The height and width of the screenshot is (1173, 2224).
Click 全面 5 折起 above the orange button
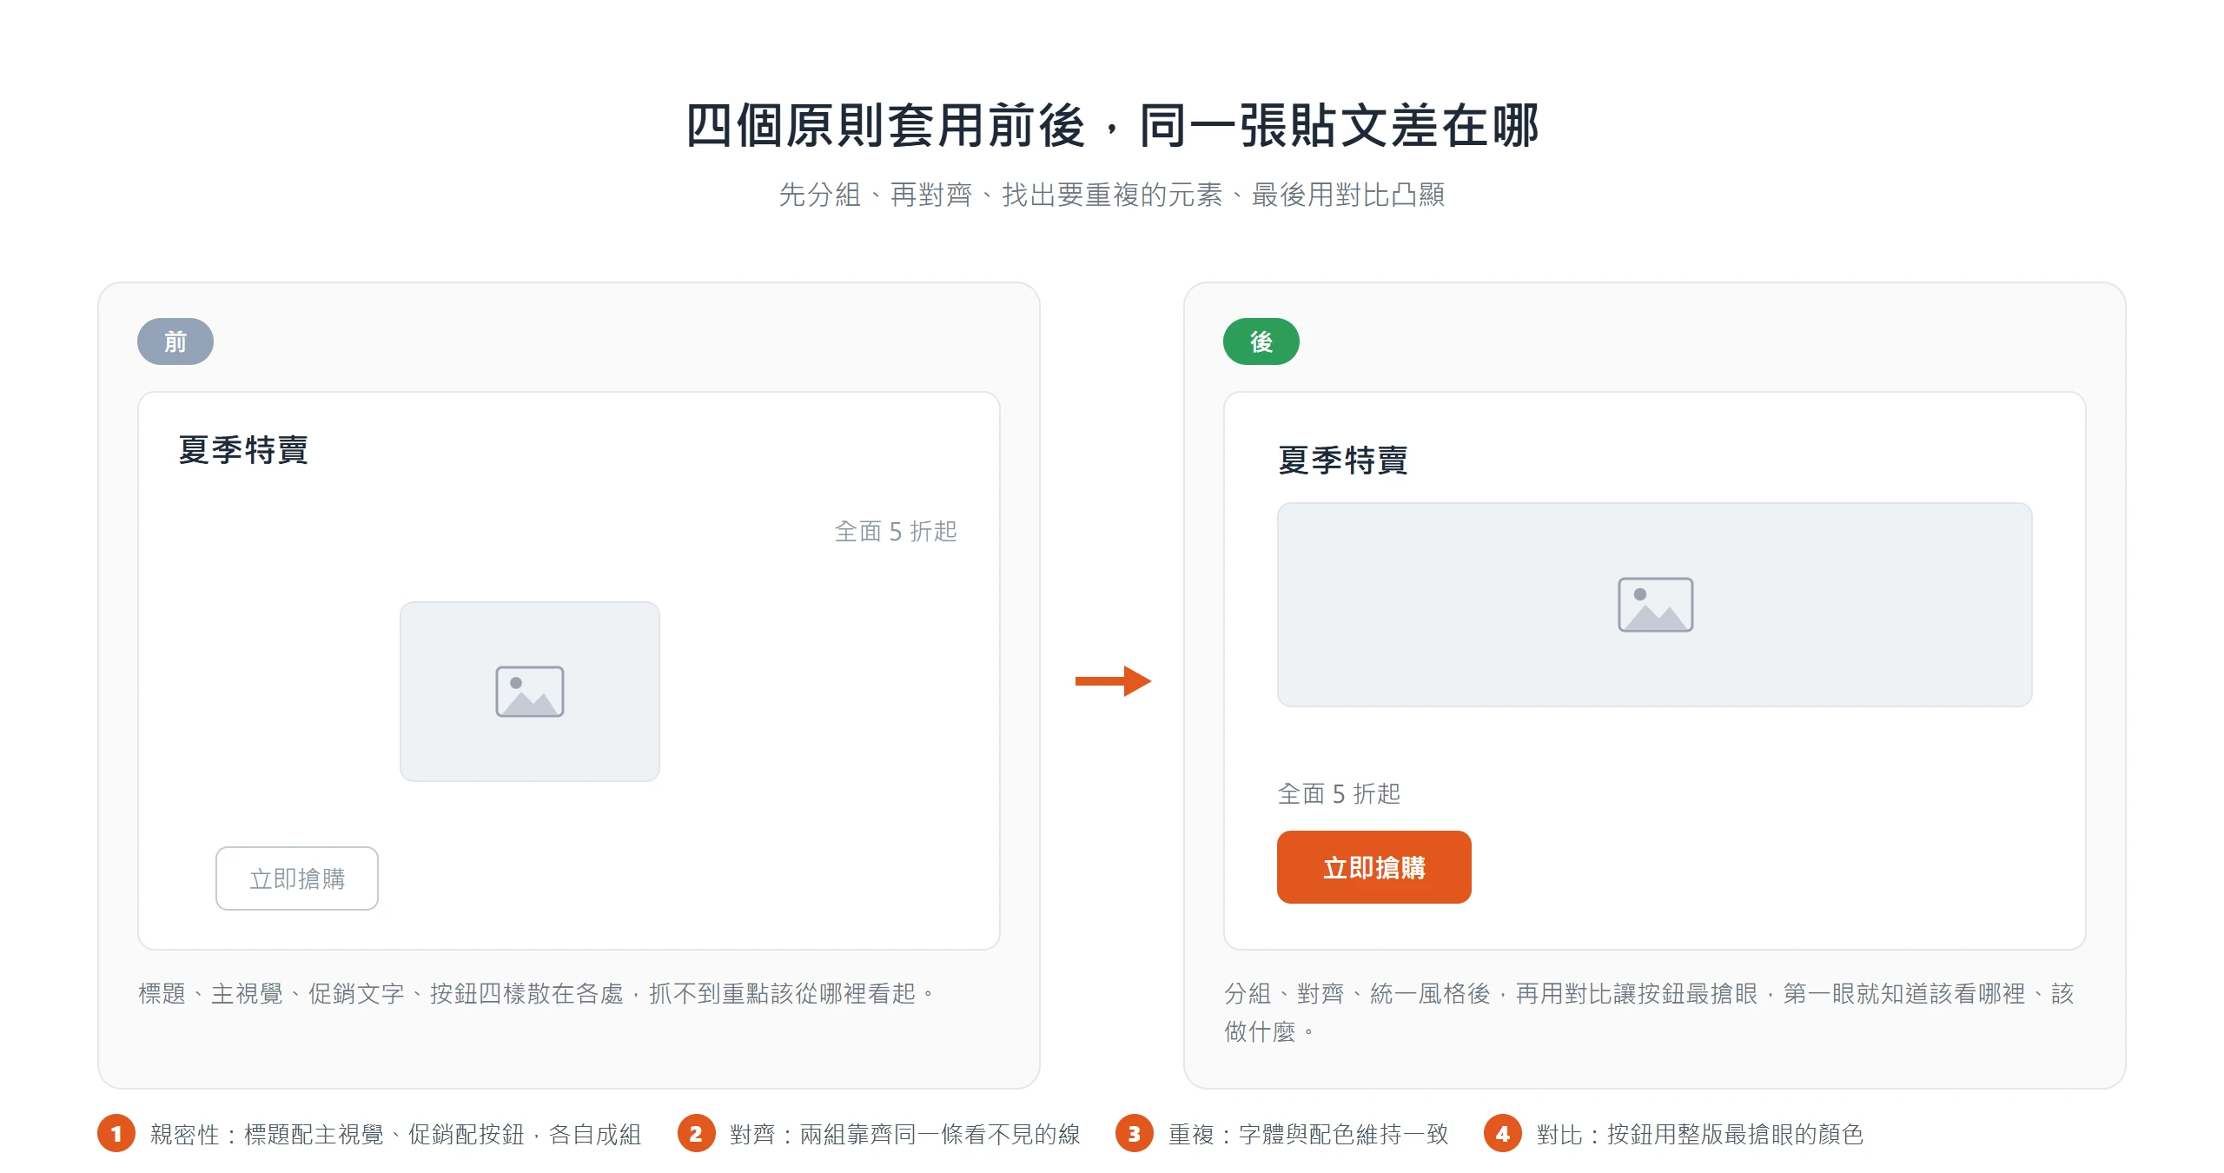tap(1339, 793)
